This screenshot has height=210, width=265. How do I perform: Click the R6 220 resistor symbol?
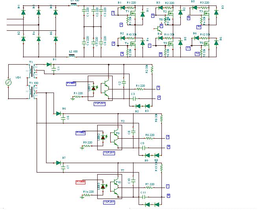[x=149, y=138]
